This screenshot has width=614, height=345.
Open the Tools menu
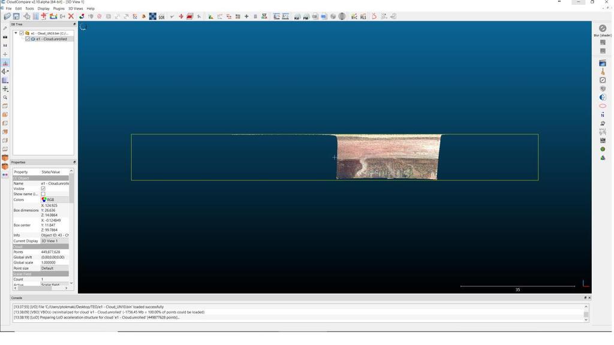pyautogui.click(x=30, y=8)
